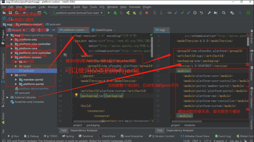The width and height of the screenshot is (254, 142).
Task: Switch to the zqgj editor tab
Action: tap(162, 30)
